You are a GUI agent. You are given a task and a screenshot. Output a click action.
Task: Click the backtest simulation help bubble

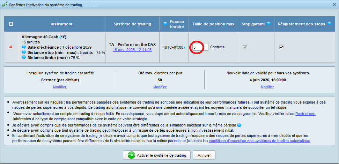239,125
